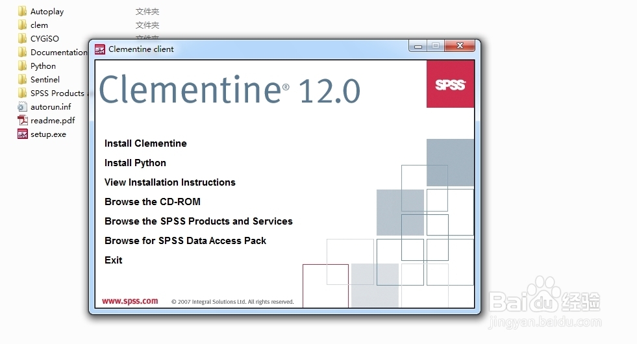Viewport: 637px width, 344px height.
Task: Select the Documentation folder icon
Action: 22,53
